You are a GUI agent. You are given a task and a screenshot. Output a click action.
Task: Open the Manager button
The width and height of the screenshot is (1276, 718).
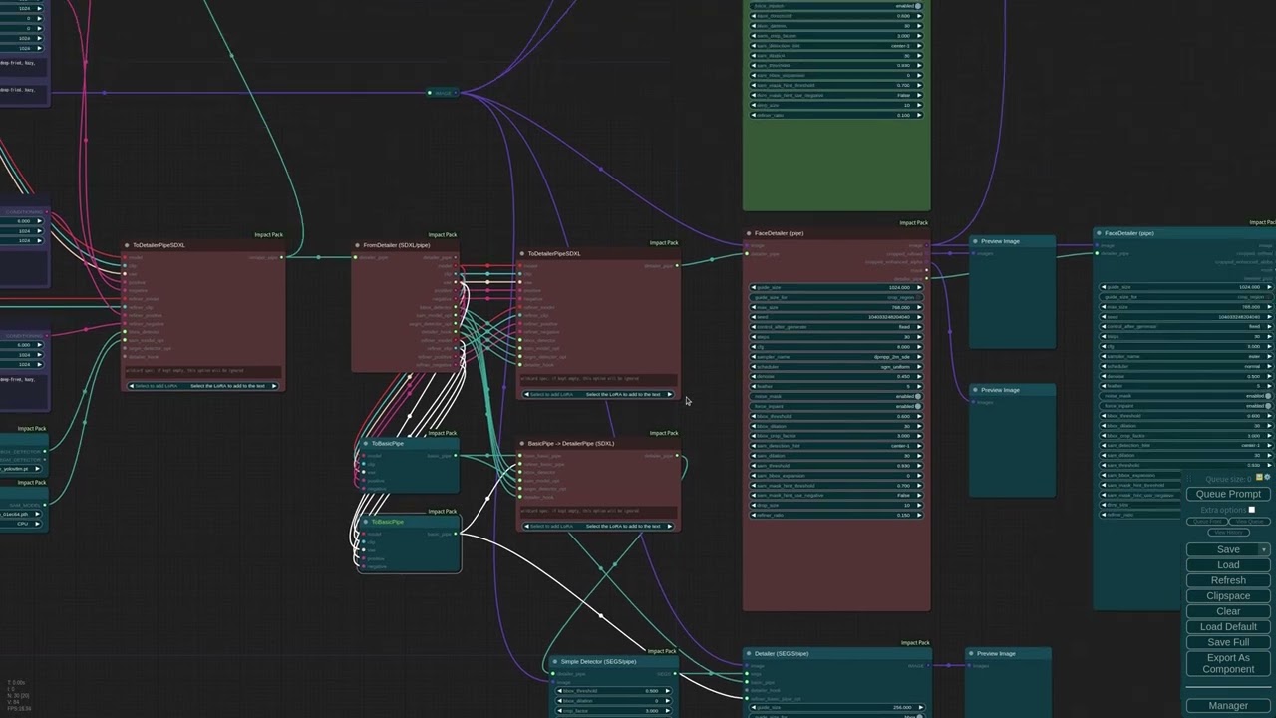pyautogui.click(x=1228, y=706)
